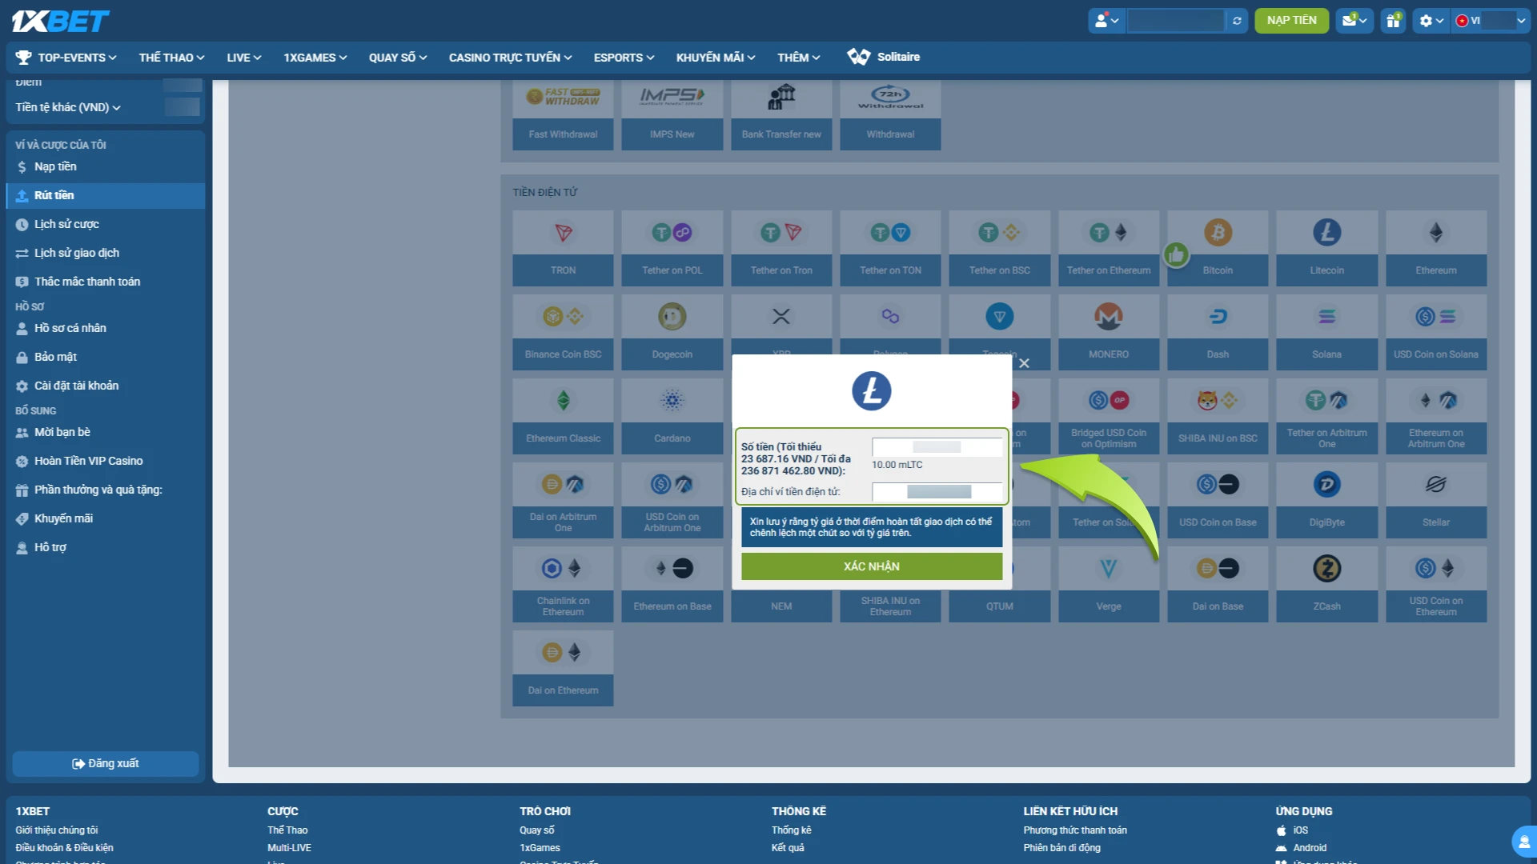Select the Ethereum Classic tile
This screenshot has height=864, width=1537.
tap(563, 416)
